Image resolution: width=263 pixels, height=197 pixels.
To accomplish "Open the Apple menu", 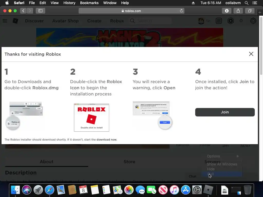I will tap(7, 3).
